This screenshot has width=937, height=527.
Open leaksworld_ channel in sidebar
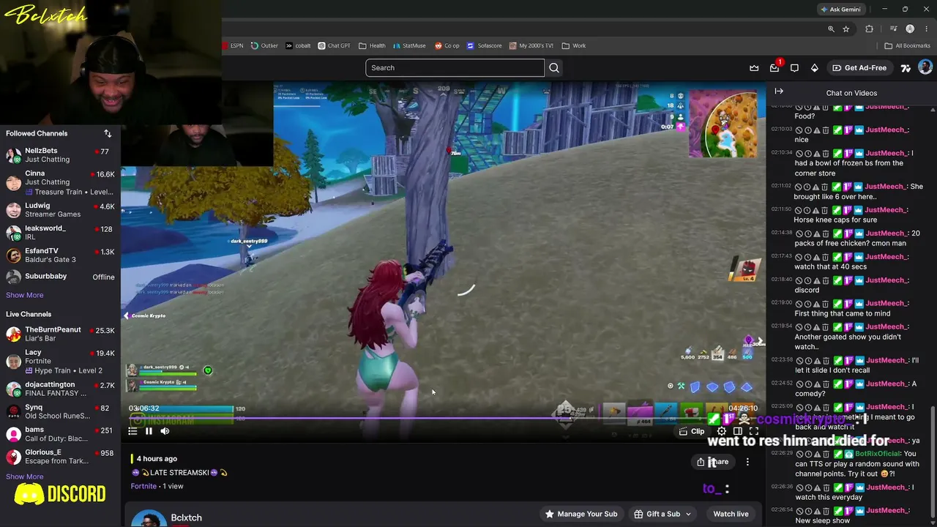tap(60, 233)
